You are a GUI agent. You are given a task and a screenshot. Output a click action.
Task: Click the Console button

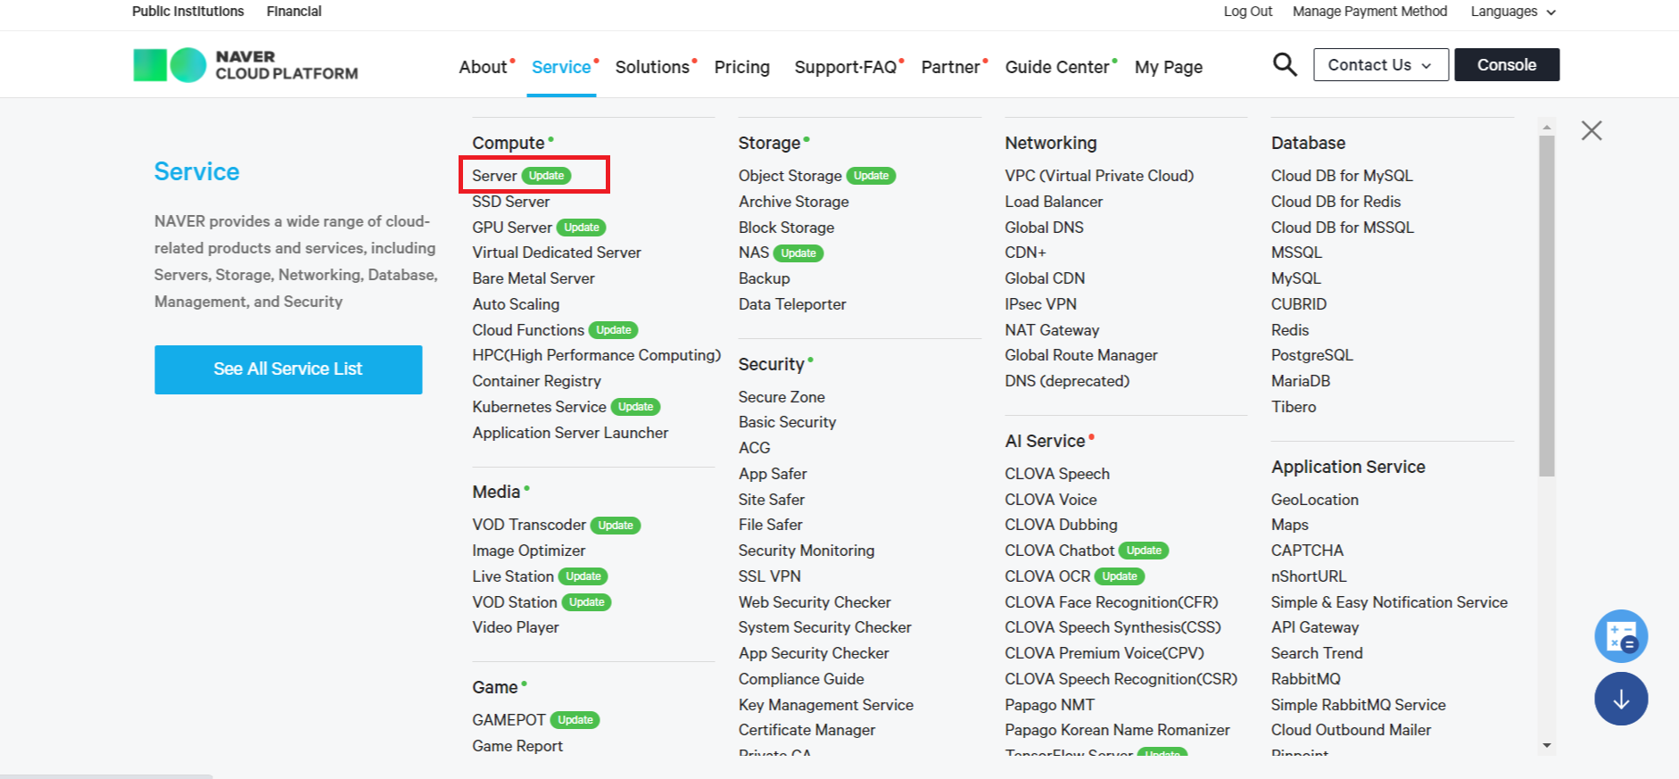point(1507,65)
